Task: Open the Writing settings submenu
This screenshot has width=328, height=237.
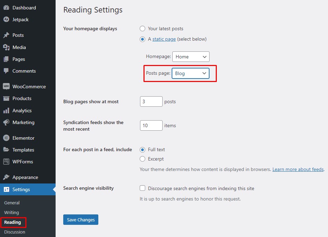Action: pos(11,212)
